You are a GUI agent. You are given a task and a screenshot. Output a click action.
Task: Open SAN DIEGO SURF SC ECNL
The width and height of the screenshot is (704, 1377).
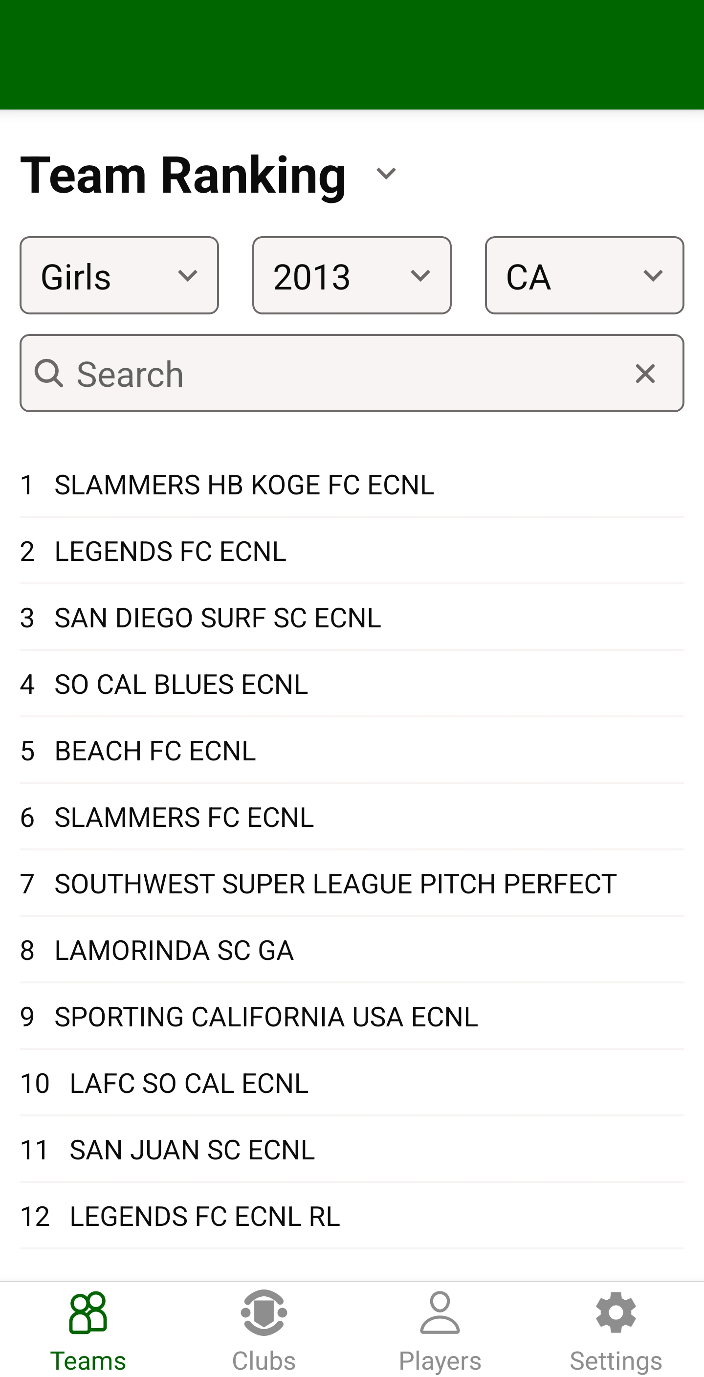[218, 618]
